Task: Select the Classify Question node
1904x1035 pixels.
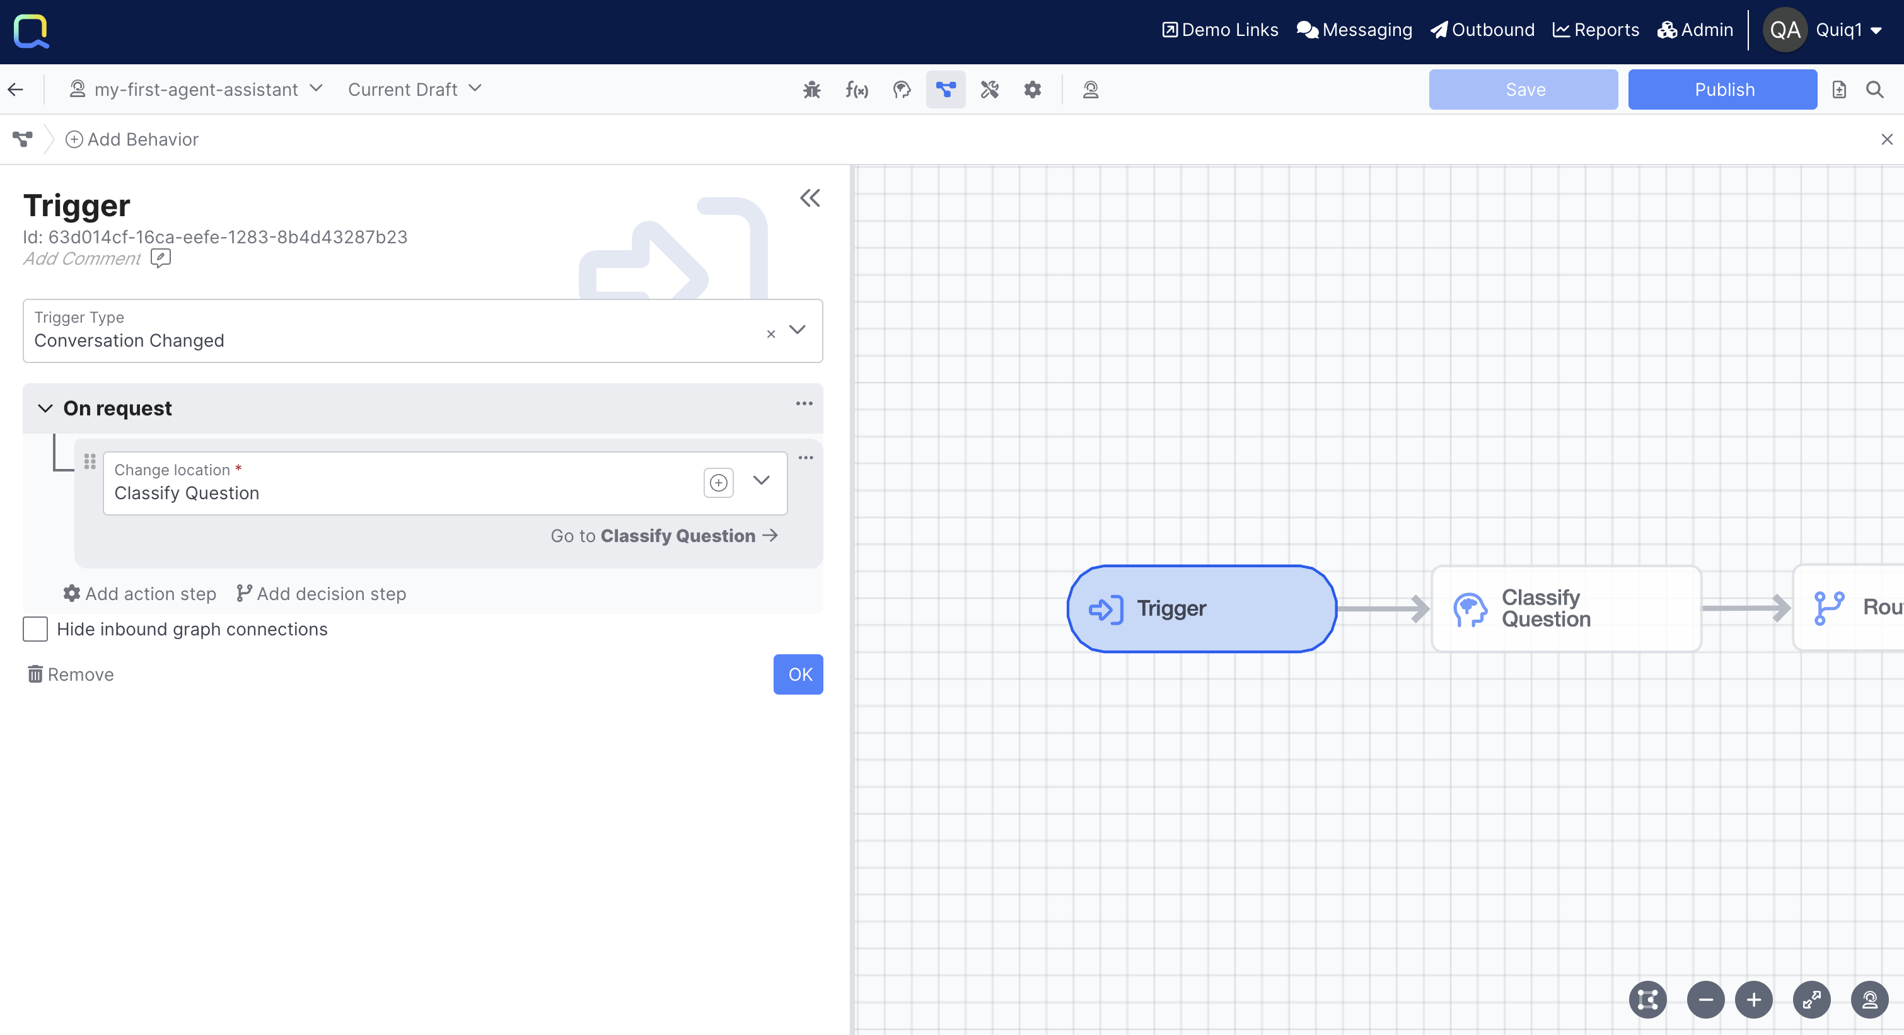Action: coord(1565,608)
